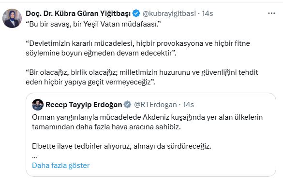Screen dimensions: 283x180
Task: Click the blue verified badge beside Yiğitbaşı
Action: point(136,14)
